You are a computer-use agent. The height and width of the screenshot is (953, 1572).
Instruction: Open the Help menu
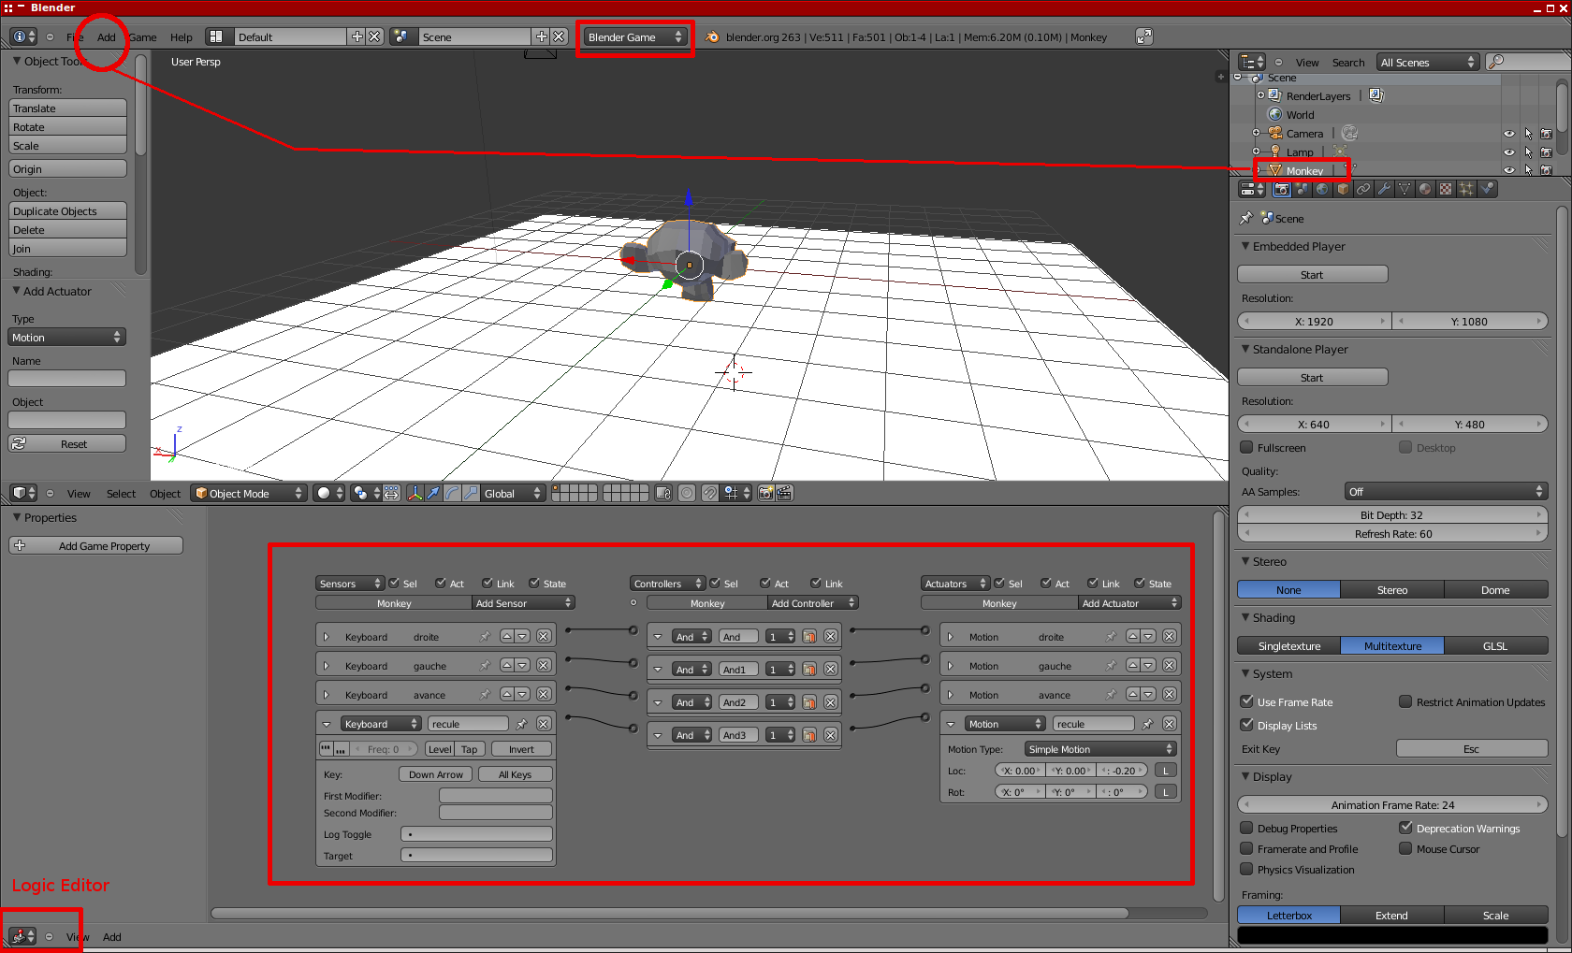pos(182,37)
